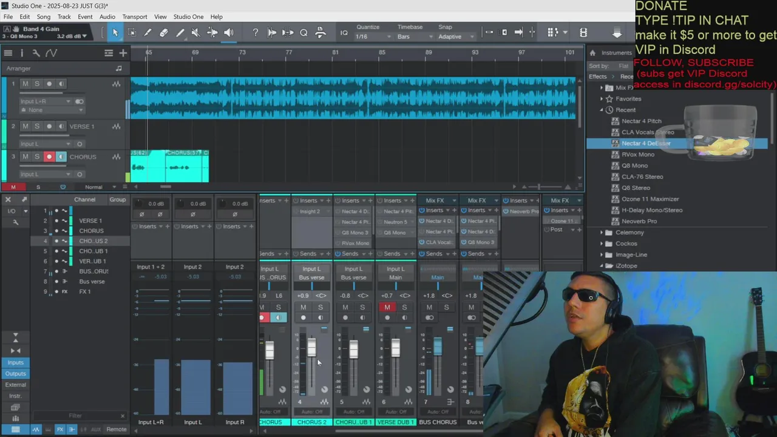The image size is (777, 437).
Task: Click the IQ input quantize button
Action: (x=344, y=33)
